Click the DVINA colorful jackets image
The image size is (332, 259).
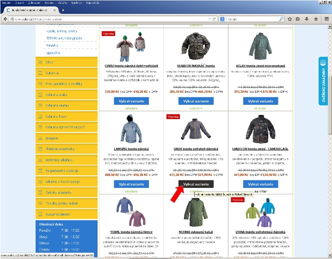[260, 212]
